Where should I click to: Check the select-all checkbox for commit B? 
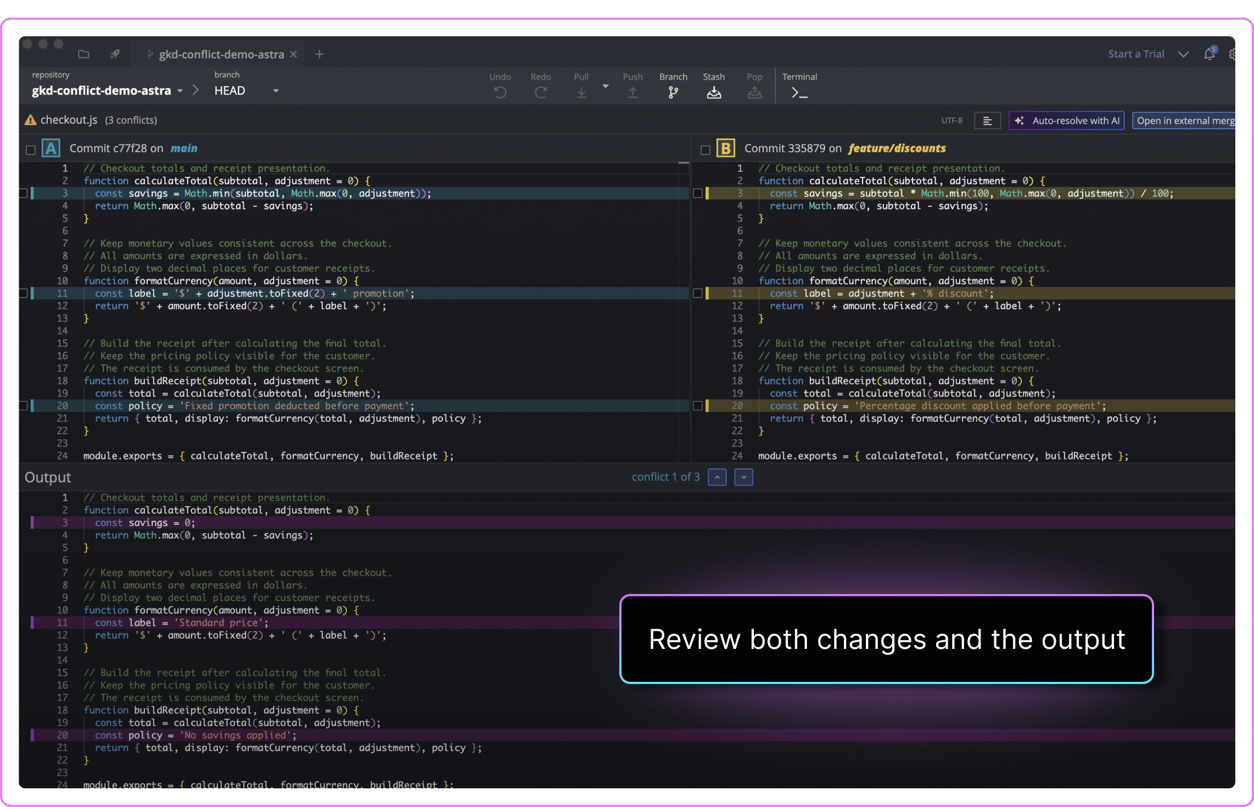[706, 149]
